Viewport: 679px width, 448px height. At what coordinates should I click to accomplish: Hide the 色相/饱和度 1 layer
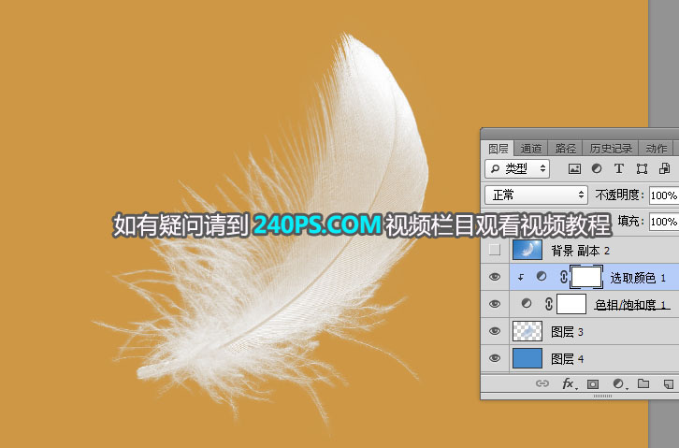[495, 304]
